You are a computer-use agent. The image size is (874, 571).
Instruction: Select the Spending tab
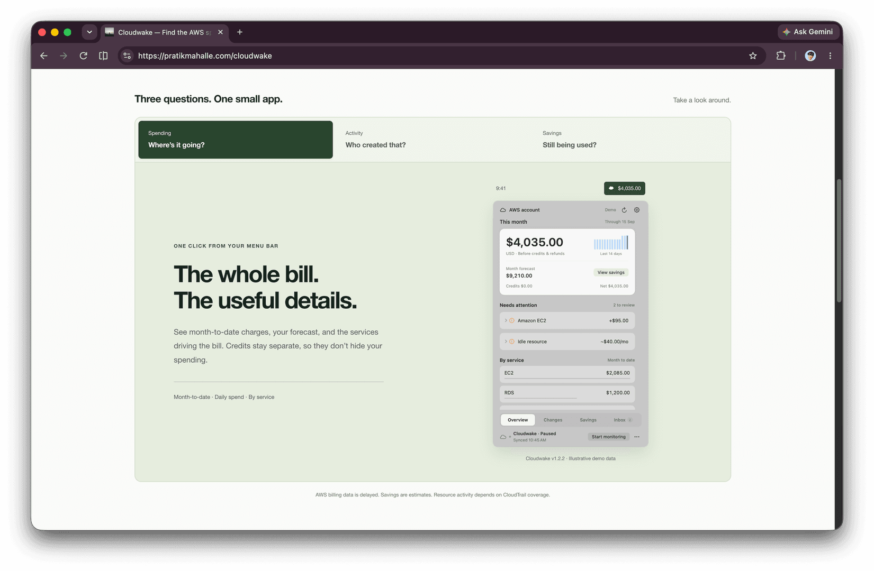click(236, 140)
